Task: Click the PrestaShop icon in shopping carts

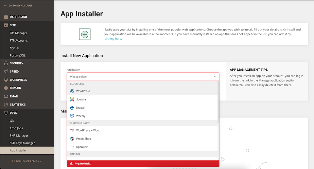Action: (x=72, y=139)
